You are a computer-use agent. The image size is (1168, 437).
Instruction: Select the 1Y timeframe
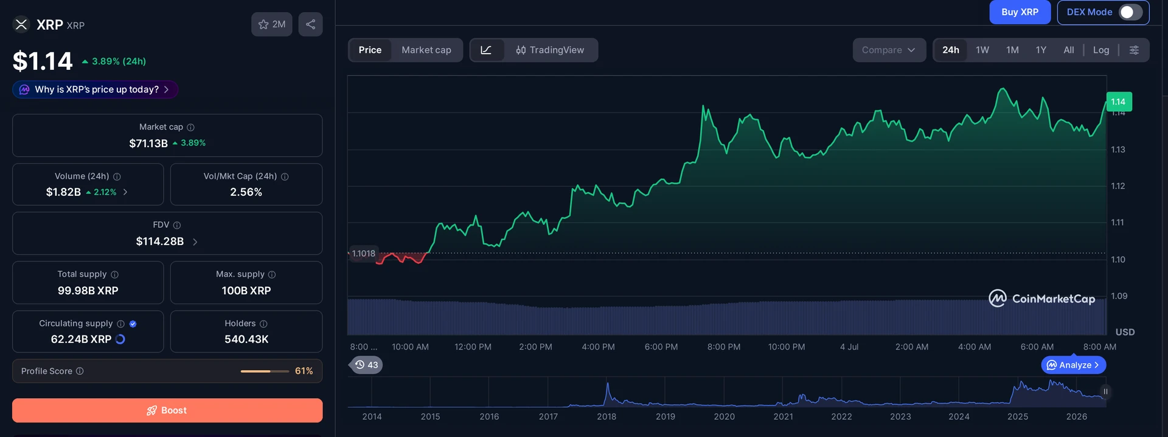tap(1041, 50)
